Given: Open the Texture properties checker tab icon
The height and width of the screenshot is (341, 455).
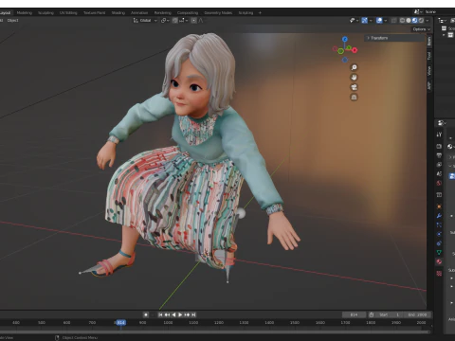Looking at the screenshot, I should 439,273.
